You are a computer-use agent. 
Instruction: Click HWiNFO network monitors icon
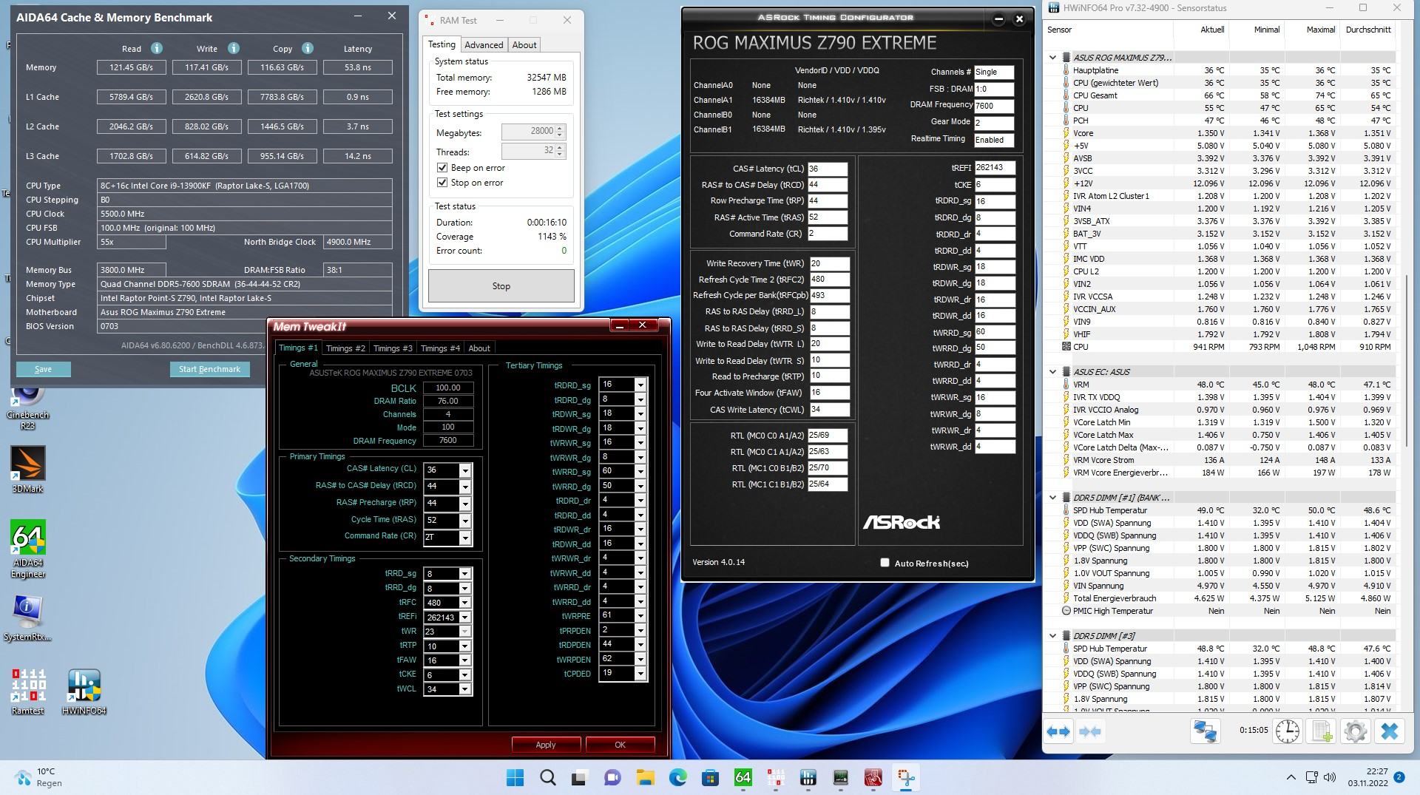1205,731
